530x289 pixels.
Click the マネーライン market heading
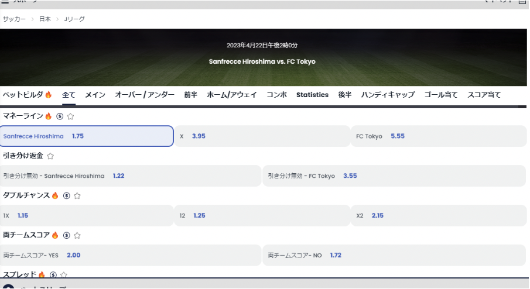point(23,116)
